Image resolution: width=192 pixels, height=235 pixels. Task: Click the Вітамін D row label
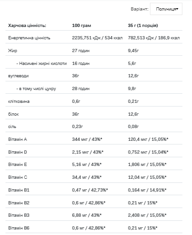tap(17, 152)
